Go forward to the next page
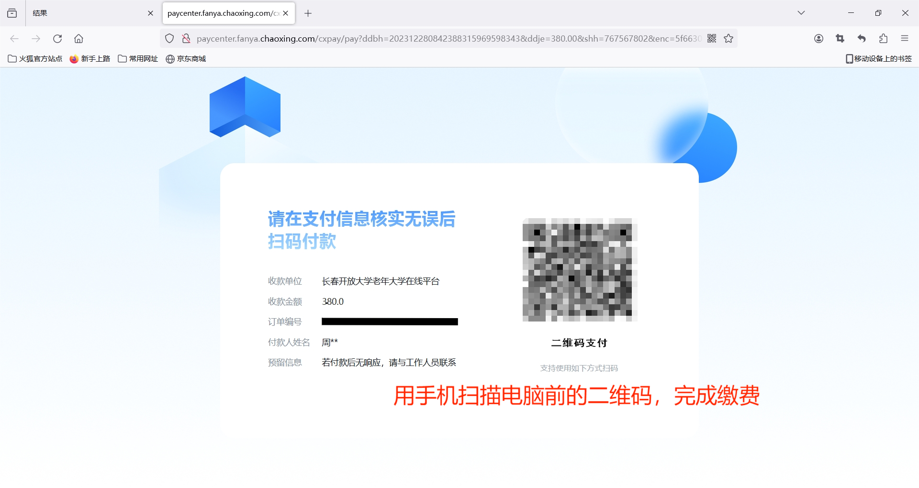 tap(36, 39)
